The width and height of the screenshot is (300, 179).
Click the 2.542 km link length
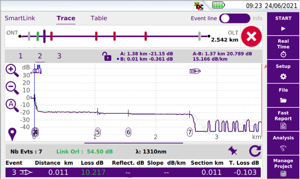pos(224,40)
